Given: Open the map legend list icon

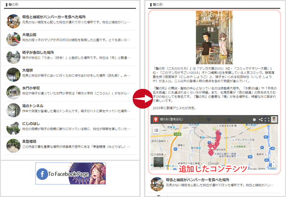Looking at the screenshot, I should pyautogui.click(x=156, y=130).
